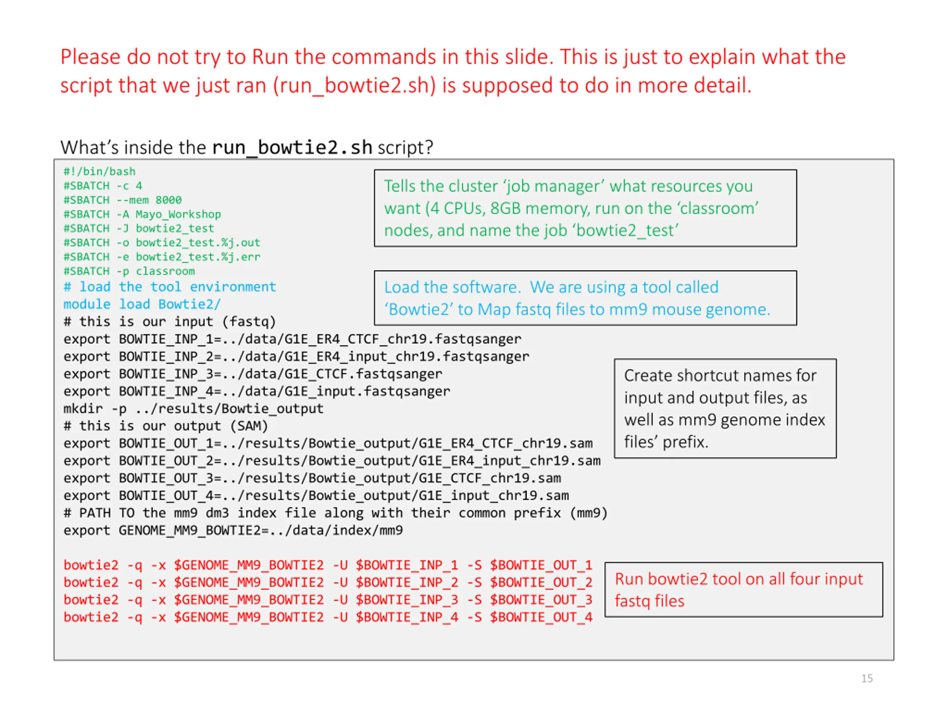Image resolution: width=948 pixels, height=711 pixels.
Task: Click the '#SBATCH -p classroom' line
Action: [129, 271]
